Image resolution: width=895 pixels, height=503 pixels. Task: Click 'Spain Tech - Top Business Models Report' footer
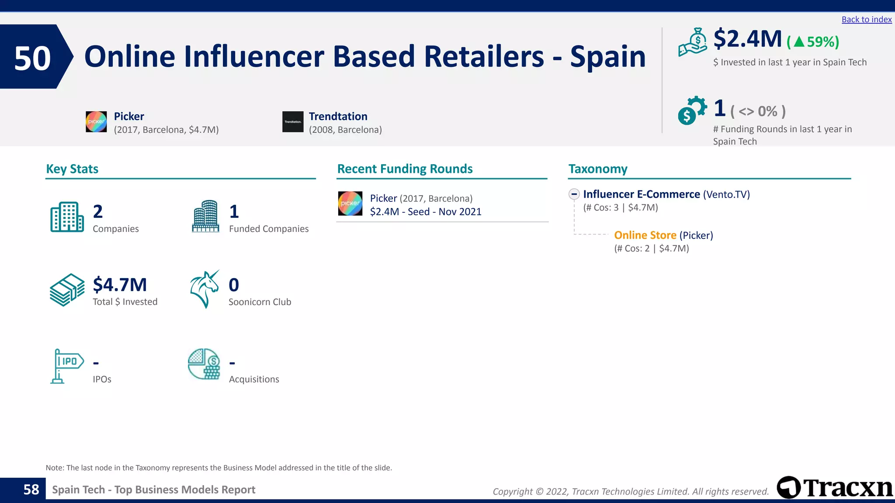(x=154, y=490)
